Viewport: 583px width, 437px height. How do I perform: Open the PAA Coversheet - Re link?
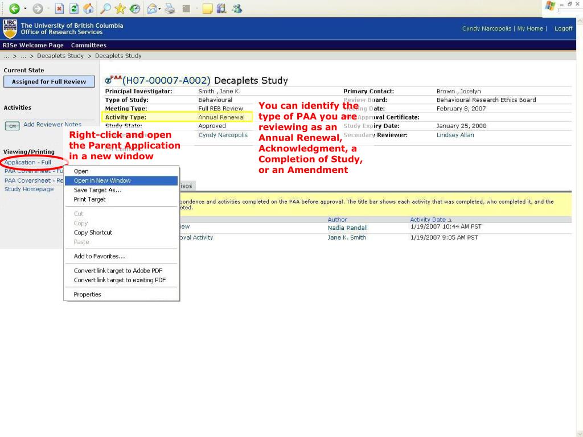(x=34, y=180)
